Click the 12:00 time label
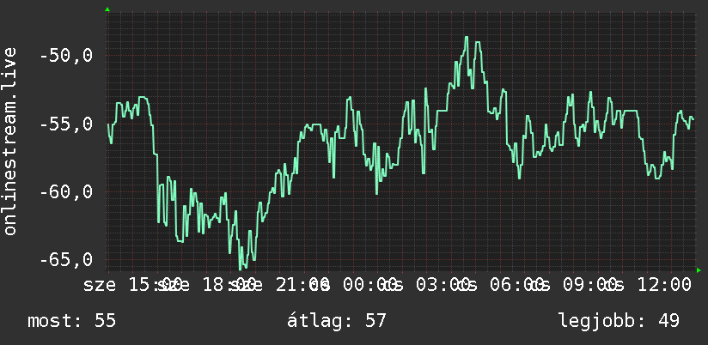708x345 pixels. pos(664,286)
